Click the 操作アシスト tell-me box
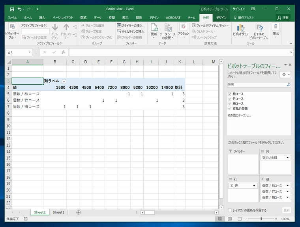 coord(244,18)
